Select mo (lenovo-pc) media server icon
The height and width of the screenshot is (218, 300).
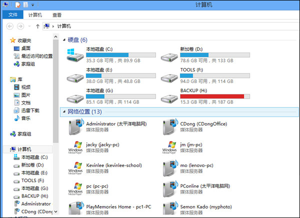click(170, 168)
